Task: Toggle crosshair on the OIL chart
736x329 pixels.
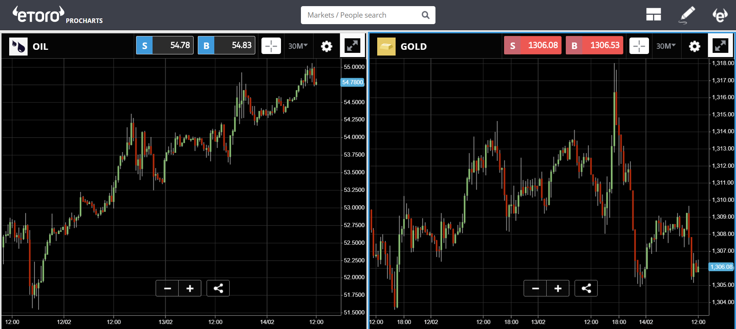Action: tap(271, 46)
